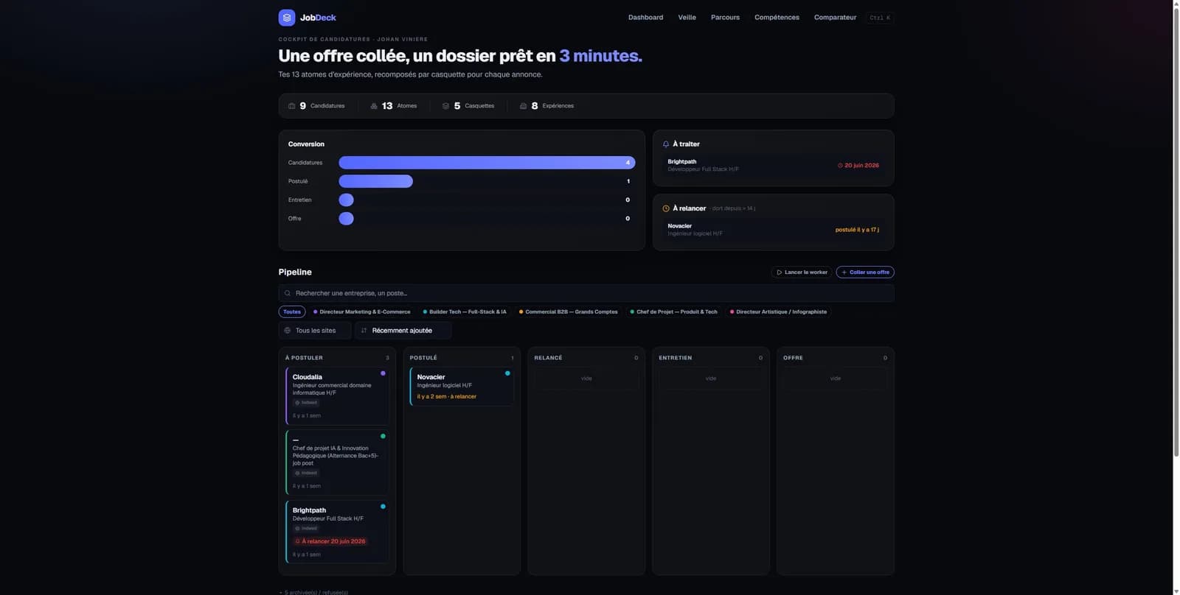Click the Indeed badge on Chef de projet IA card

[x=306, y=473]
